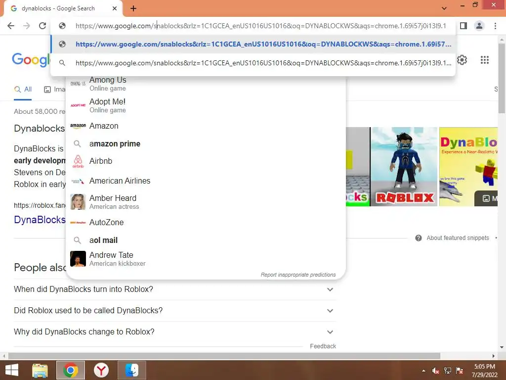Open tab search chevron in title bar
506x380 pixels.
click(x=444, y=8)
